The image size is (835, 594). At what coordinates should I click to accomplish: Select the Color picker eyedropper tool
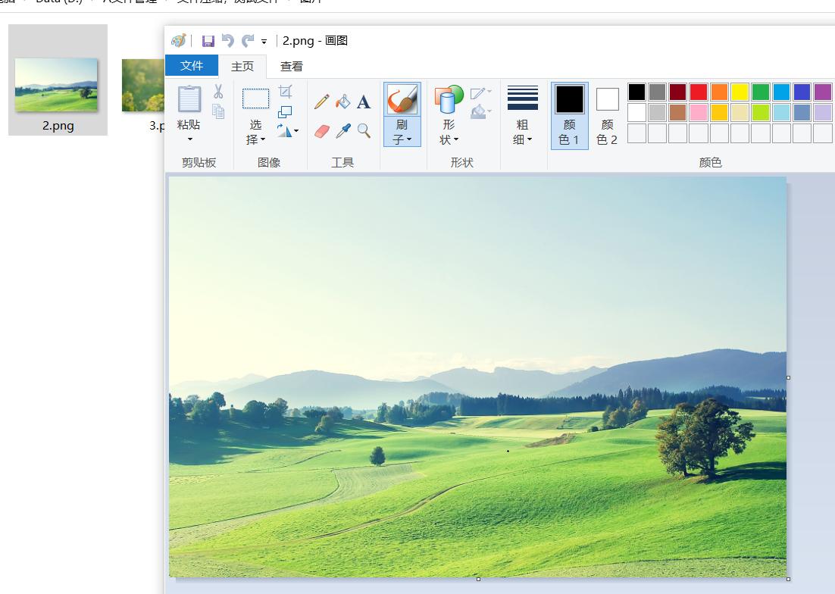pyautogui.click(x=343, y=131)
